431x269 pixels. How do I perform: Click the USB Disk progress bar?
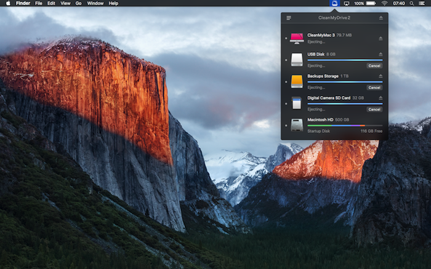[x=345, y=60]
